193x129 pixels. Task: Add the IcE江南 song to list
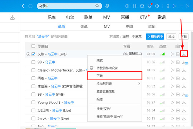(178, 110)
